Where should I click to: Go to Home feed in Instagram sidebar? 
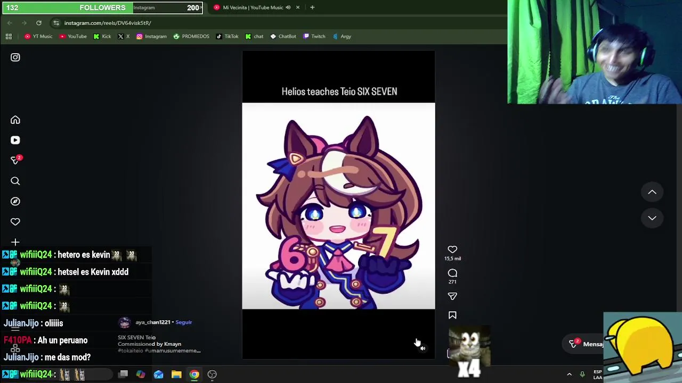click(x=15, y=120)
